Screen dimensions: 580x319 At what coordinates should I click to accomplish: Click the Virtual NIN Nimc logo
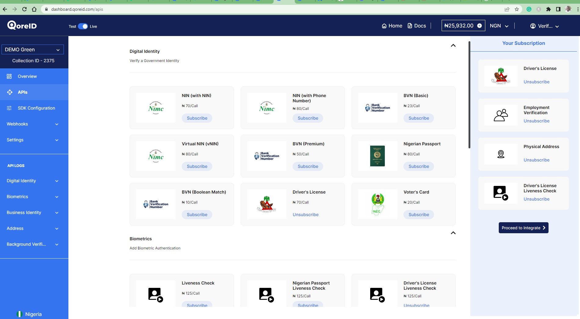point(156,156)
